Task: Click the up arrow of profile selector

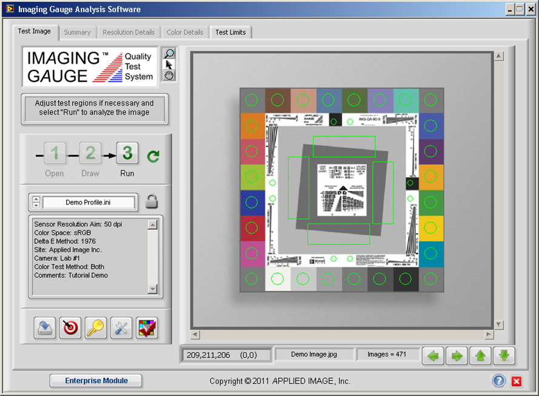Action: 36,200
